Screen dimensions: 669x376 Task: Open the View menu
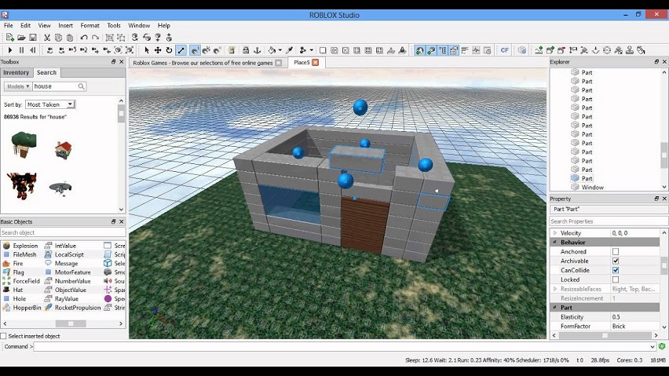[x=45, y=26]
